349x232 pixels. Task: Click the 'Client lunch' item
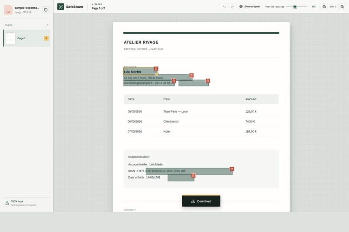171,121
